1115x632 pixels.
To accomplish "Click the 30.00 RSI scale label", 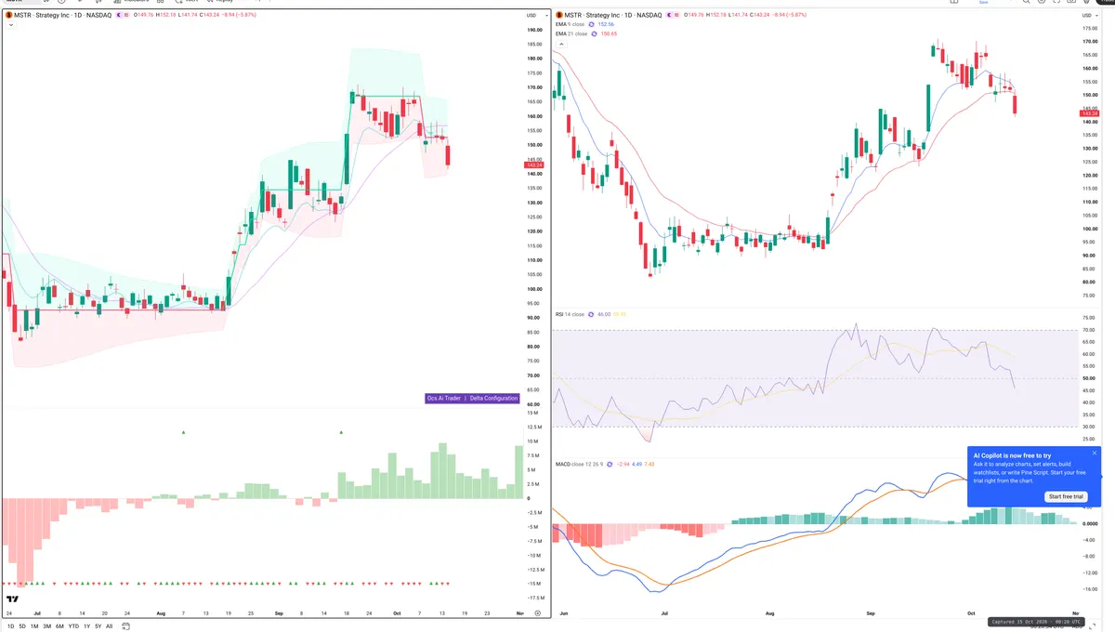I will (x=1089, y=427).
